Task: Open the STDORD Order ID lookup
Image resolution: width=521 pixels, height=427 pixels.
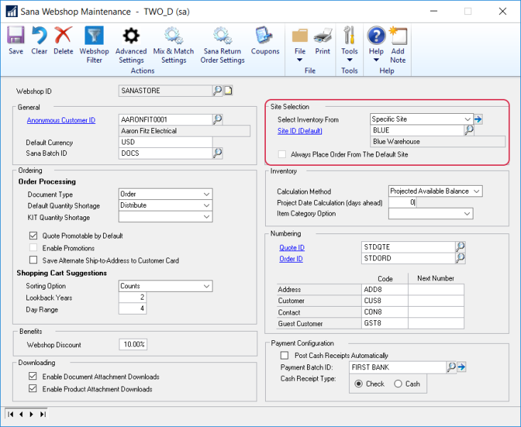Action: point(460,258)
